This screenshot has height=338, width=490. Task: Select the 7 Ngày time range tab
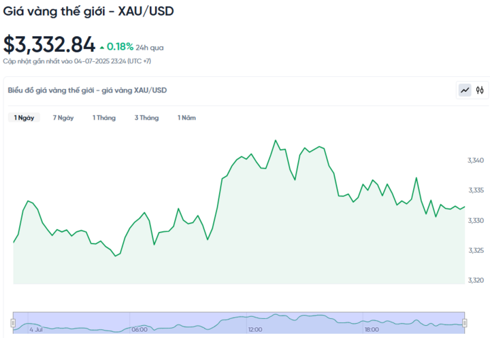(x=63, y=118)
